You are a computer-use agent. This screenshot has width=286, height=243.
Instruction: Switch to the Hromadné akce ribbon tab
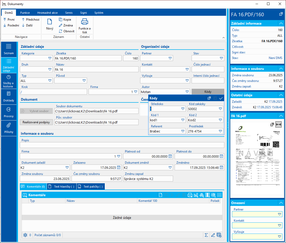tap(47, 13)
